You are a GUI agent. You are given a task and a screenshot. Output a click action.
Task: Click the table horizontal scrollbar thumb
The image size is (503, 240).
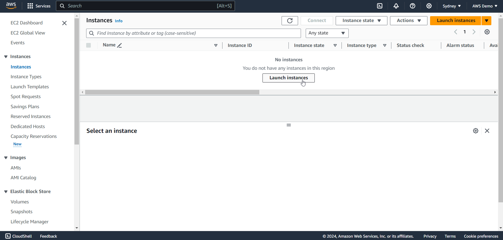pyautogui.click(x=172, y=92)
